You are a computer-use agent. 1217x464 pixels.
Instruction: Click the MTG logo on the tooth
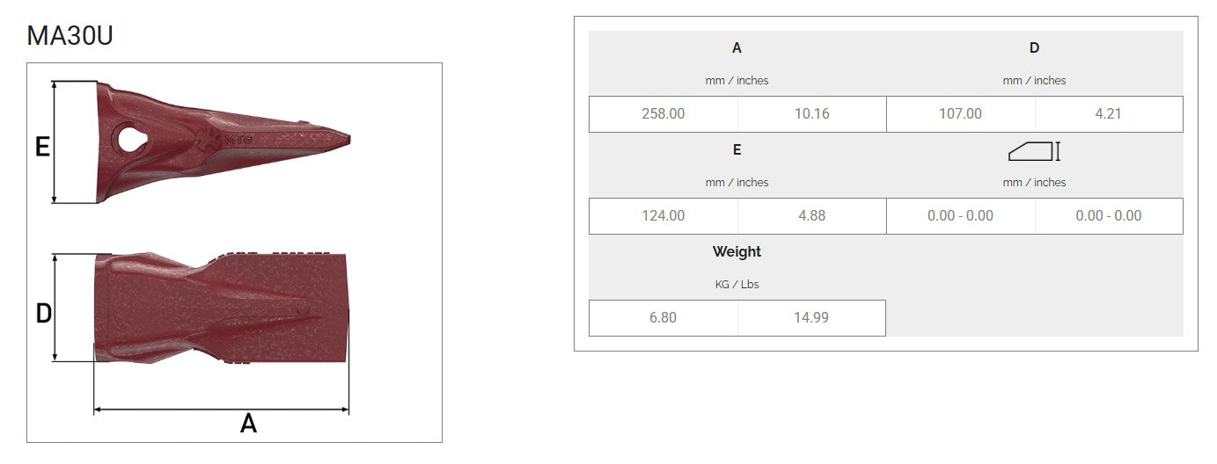point(220,139)
